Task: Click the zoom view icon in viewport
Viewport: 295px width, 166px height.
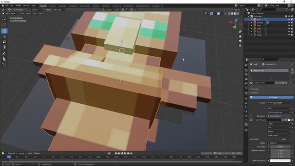Action: pyautogui.click(x=240, y=32)
